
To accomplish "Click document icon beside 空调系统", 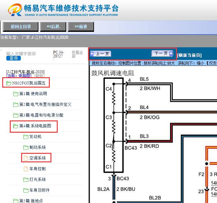I will click(x=26, y=158).
